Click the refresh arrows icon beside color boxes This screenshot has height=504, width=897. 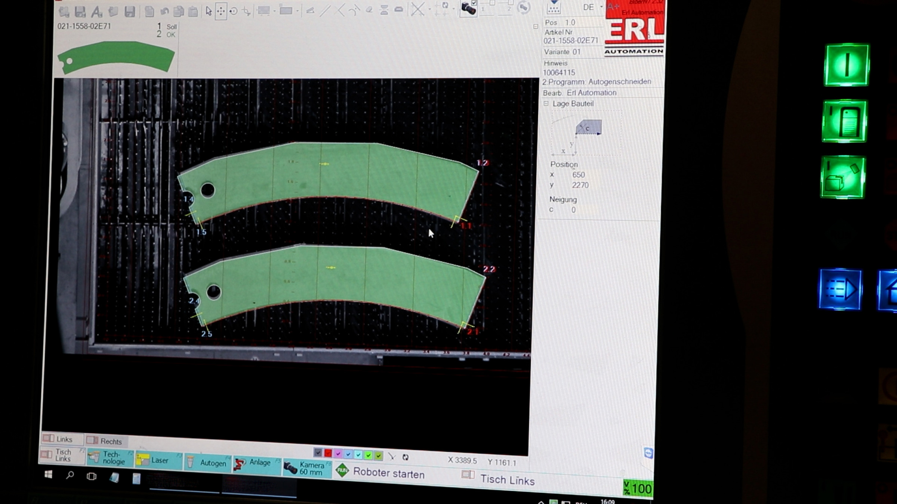pyautogui.click(x=405, y=457)
